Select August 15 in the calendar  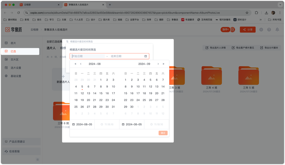pyautogui.click(x=101, y=93)
